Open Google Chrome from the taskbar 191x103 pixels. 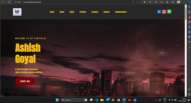(118, 100)
